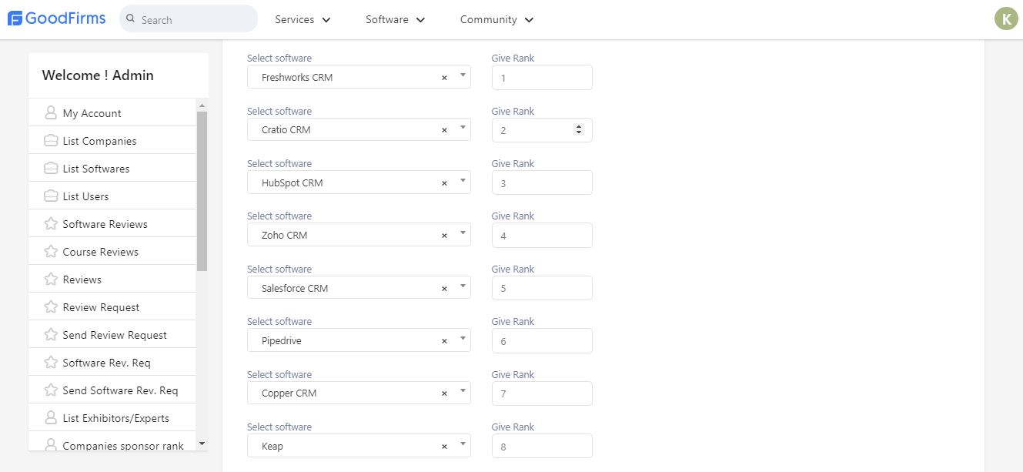This screenshot has width=1023, height=472.
Task: Expand the Zoho CRM software dropdown arrow
Action: pos(463,233)
